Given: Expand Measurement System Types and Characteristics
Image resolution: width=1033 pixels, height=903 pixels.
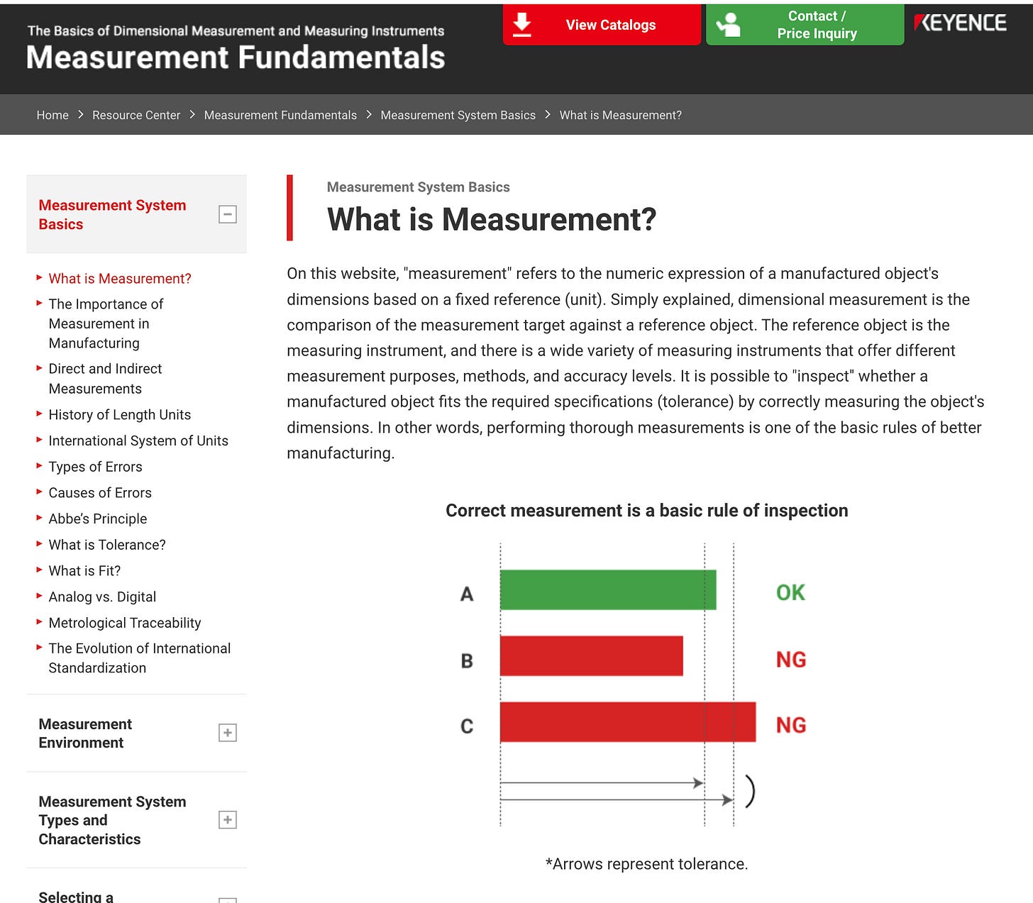Looking at the screenshot, I should [228, 820].
